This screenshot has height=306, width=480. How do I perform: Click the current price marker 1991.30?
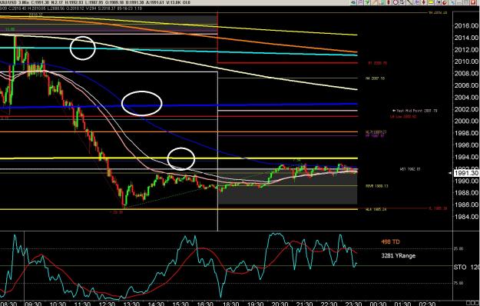[466, 173]
